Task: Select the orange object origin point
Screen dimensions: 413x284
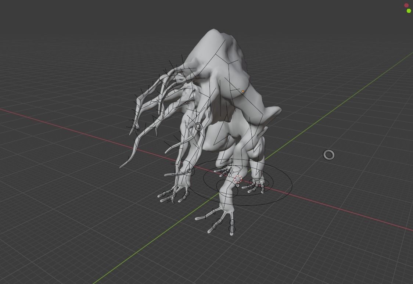Action: coord(243,91)
